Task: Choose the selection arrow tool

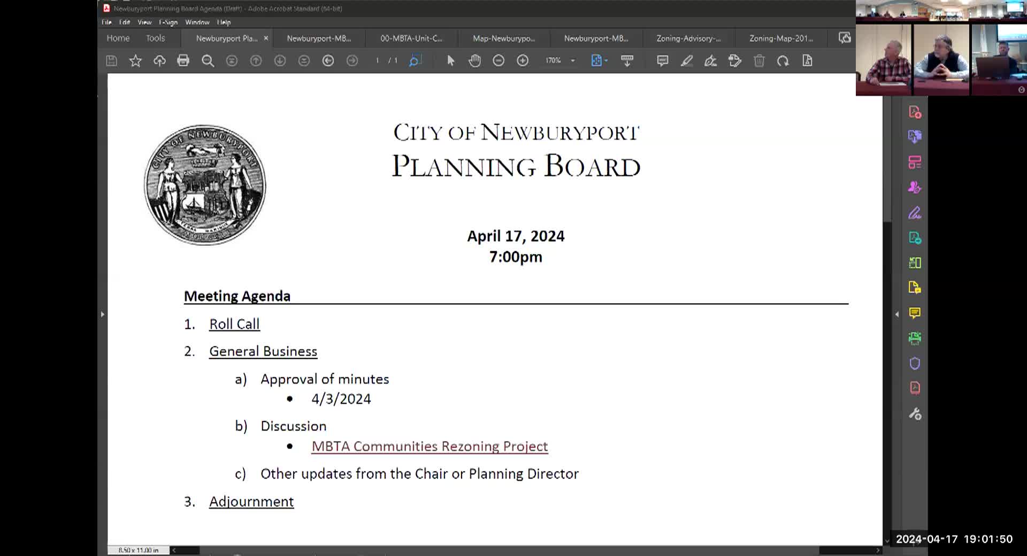Action: [450, 61]
